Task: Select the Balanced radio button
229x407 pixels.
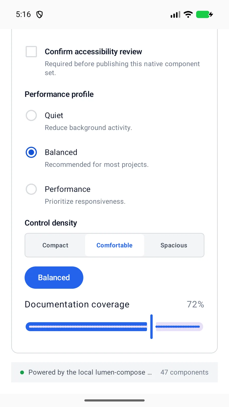Action: pos(31,152)
